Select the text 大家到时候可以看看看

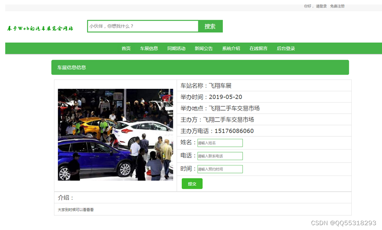pos(76,210)
